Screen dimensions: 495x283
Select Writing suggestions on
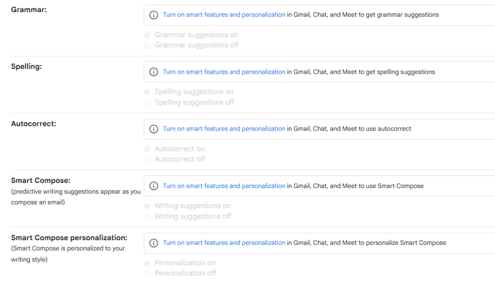(x=147, y=206)
